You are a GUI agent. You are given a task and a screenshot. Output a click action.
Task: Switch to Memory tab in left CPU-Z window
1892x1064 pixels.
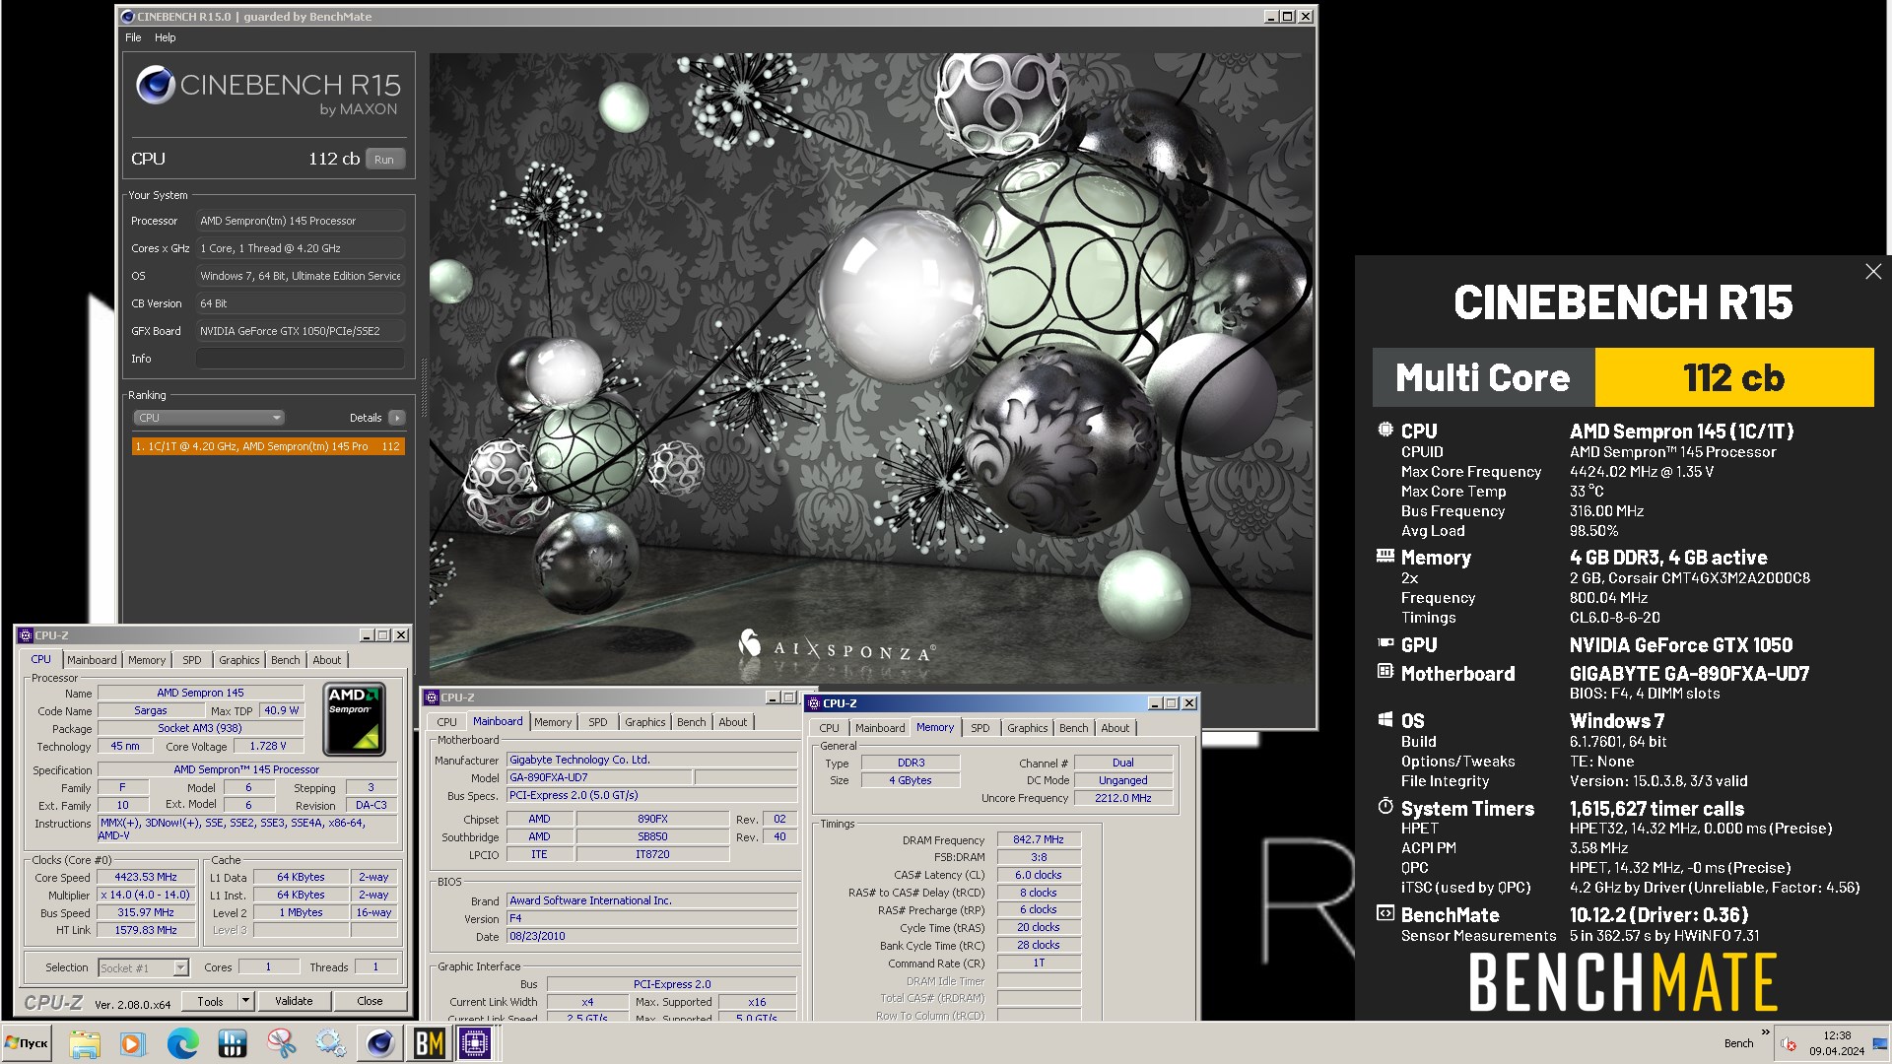(x=147, y=660)
